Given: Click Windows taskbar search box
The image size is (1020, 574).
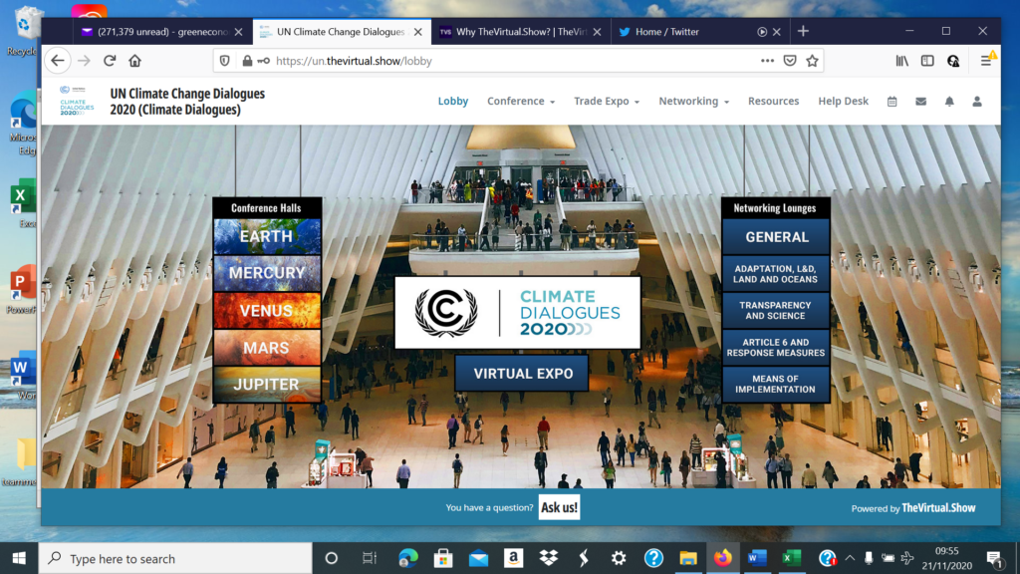Looking at the screenshot, I should (175, 558).
